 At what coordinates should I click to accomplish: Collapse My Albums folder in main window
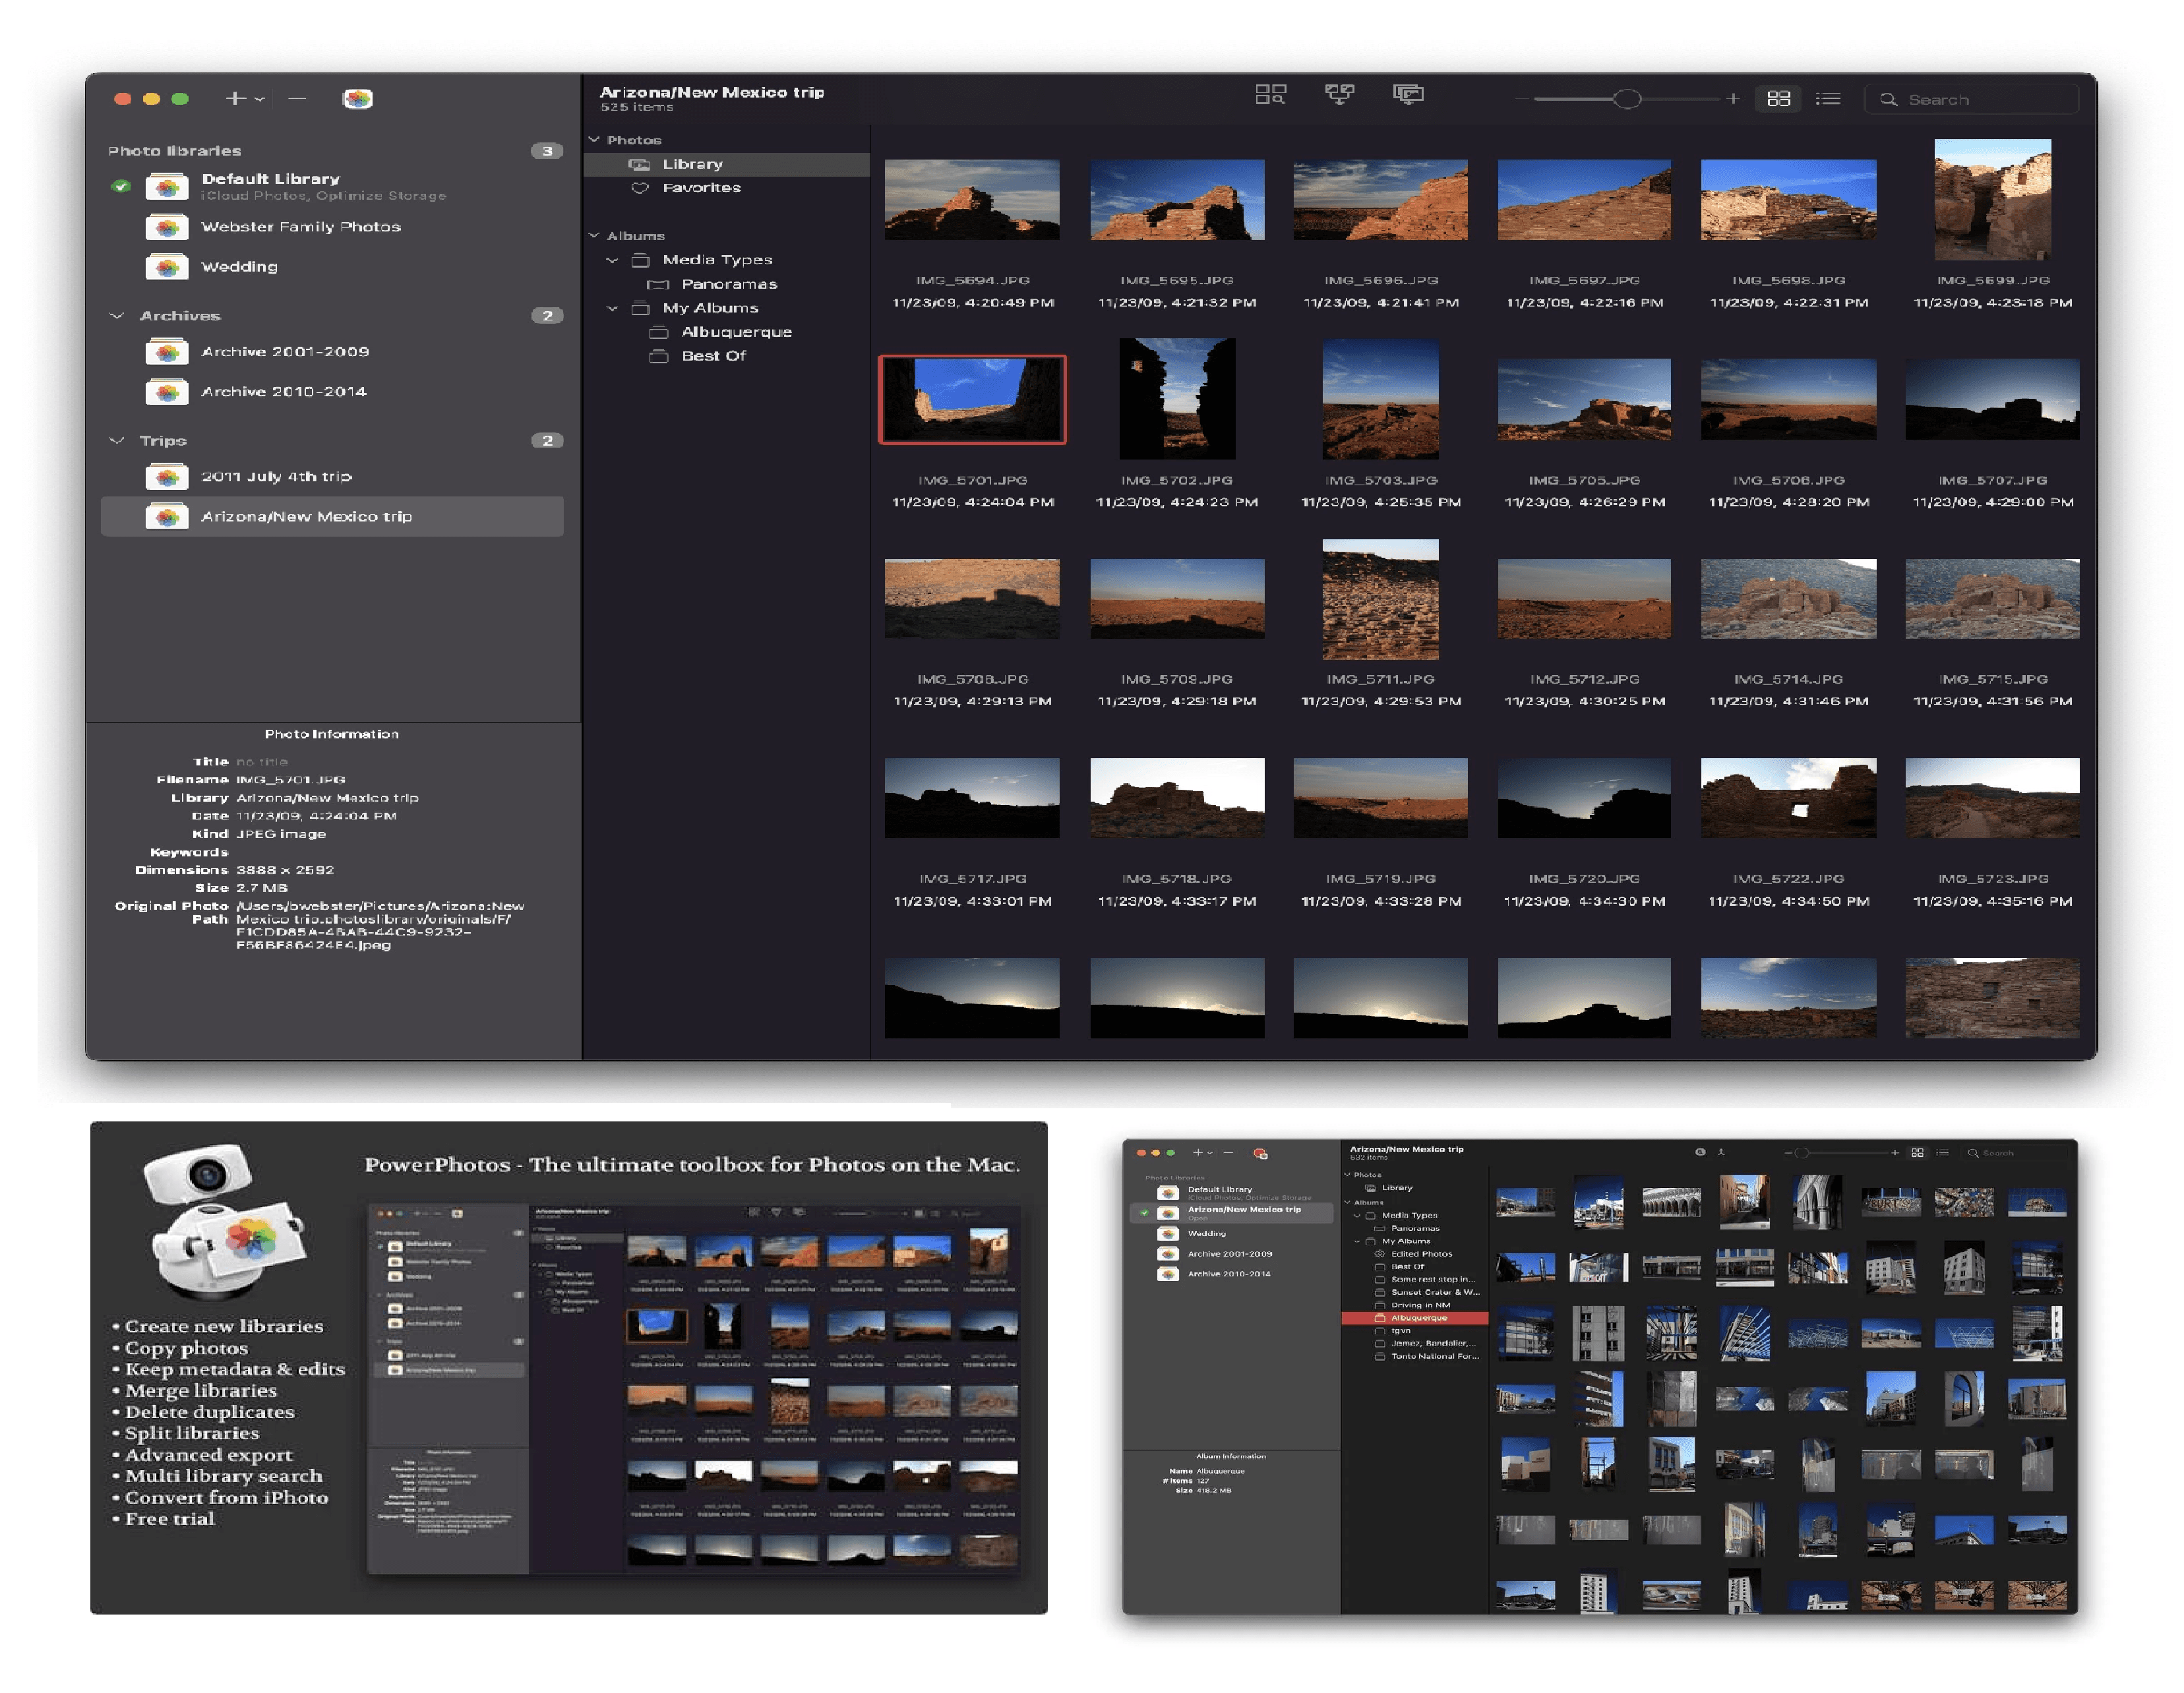612,308
